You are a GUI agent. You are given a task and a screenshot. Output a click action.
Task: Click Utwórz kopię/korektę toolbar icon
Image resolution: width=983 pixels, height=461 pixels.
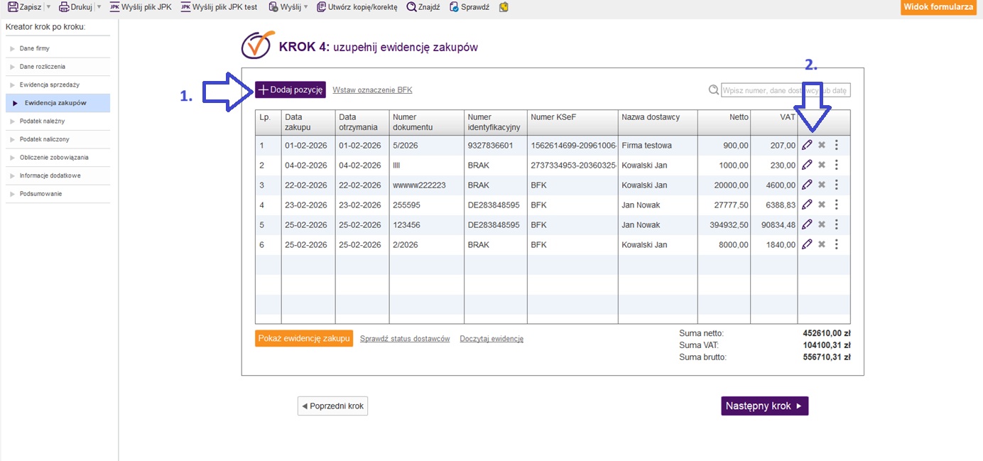pyautogui.click(x=322, y=7)
